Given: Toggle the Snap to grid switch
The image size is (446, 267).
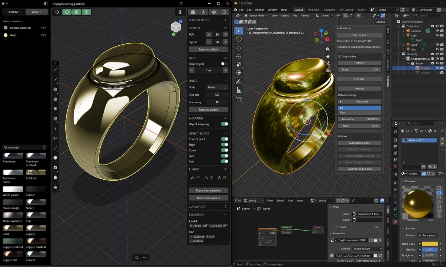Looking at the screenshot, I should pyautogui.click(x=224, y=64).
